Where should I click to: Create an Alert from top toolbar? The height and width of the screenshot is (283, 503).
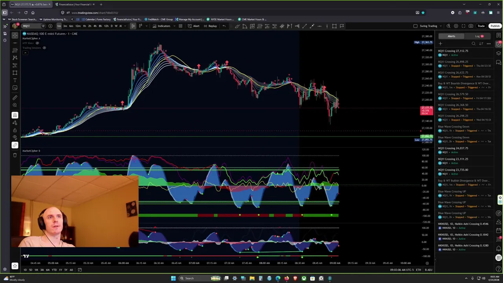tap(193, 26)
